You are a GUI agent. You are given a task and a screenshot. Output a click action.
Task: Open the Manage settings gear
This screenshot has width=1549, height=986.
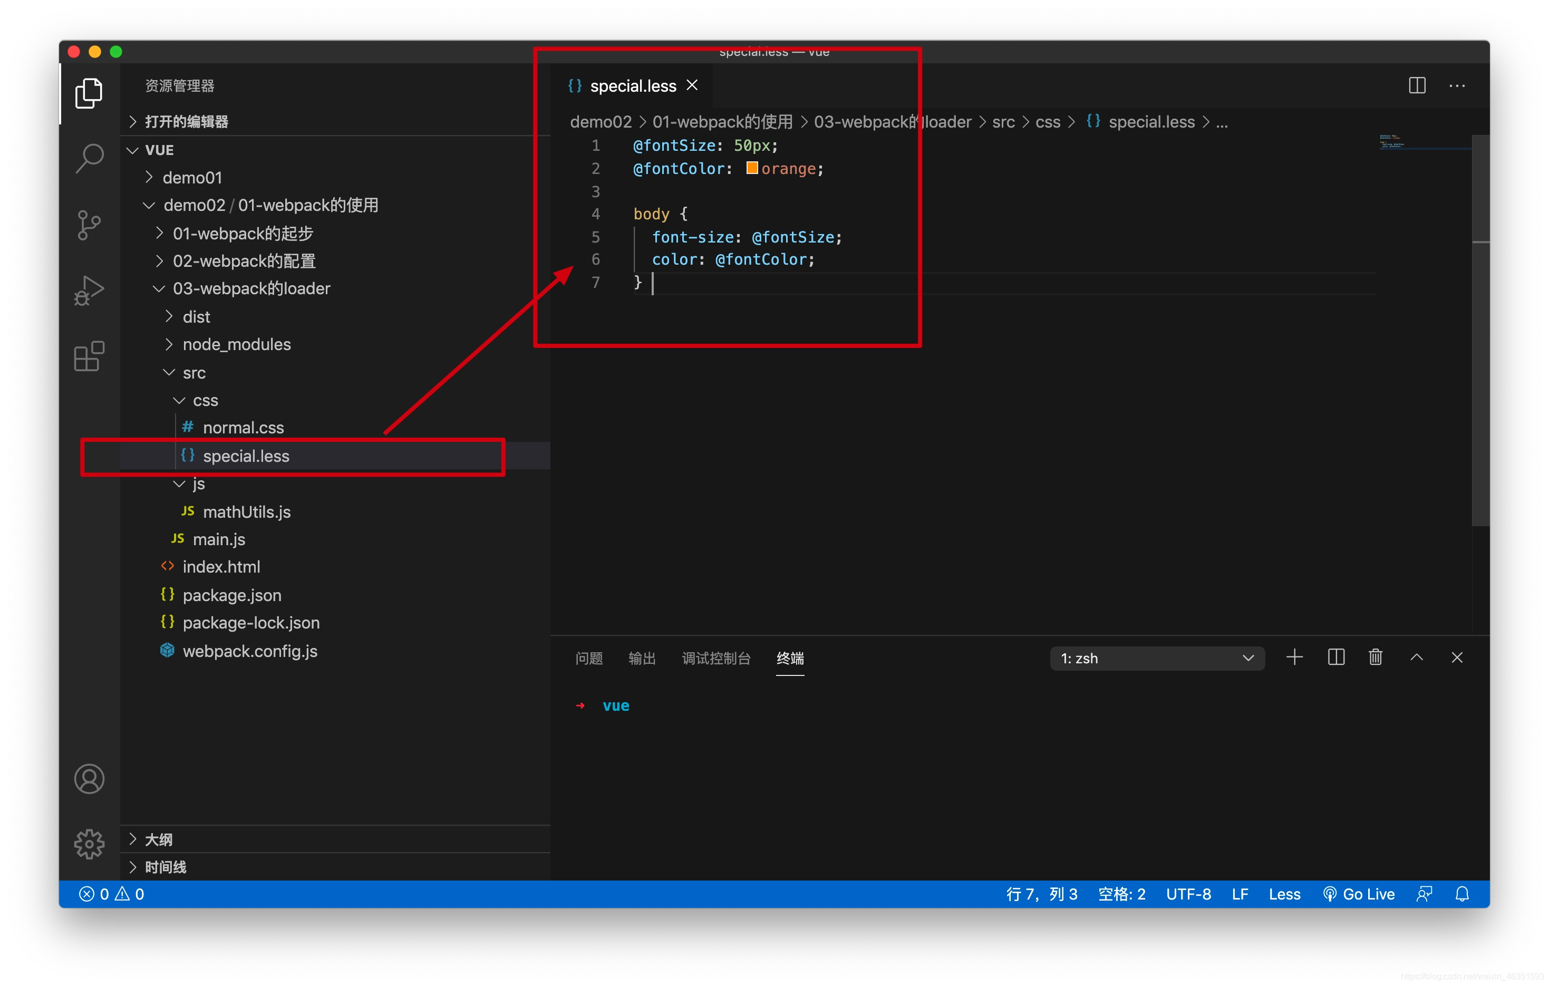click(x=89, y=844)
